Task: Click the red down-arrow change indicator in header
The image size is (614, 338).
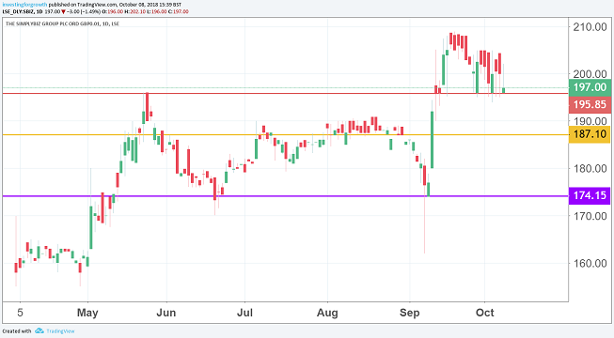Action: pyautogui.click(x=63, y=12)
